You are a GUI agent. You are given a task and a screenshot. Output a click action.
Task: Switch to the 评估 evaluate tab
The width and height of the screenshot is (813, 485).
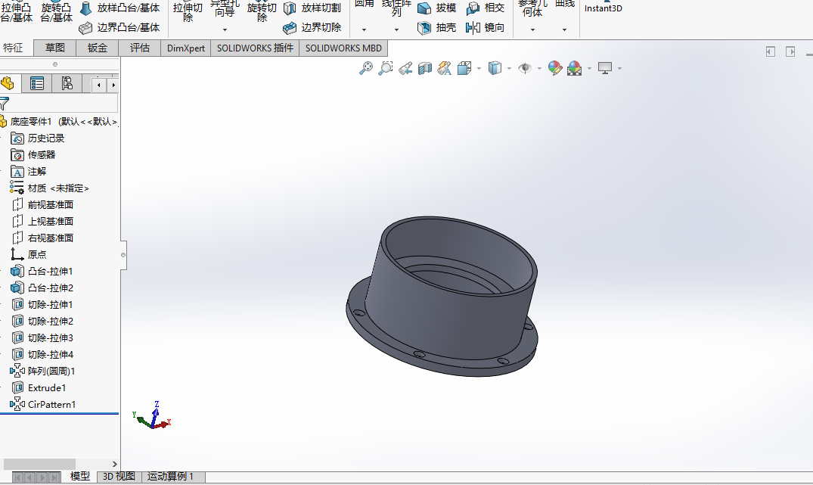pos(140,48)
